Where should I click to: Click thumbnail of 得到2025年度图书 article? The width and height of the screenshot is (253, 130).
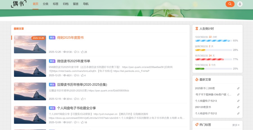[x=30, y=44]
